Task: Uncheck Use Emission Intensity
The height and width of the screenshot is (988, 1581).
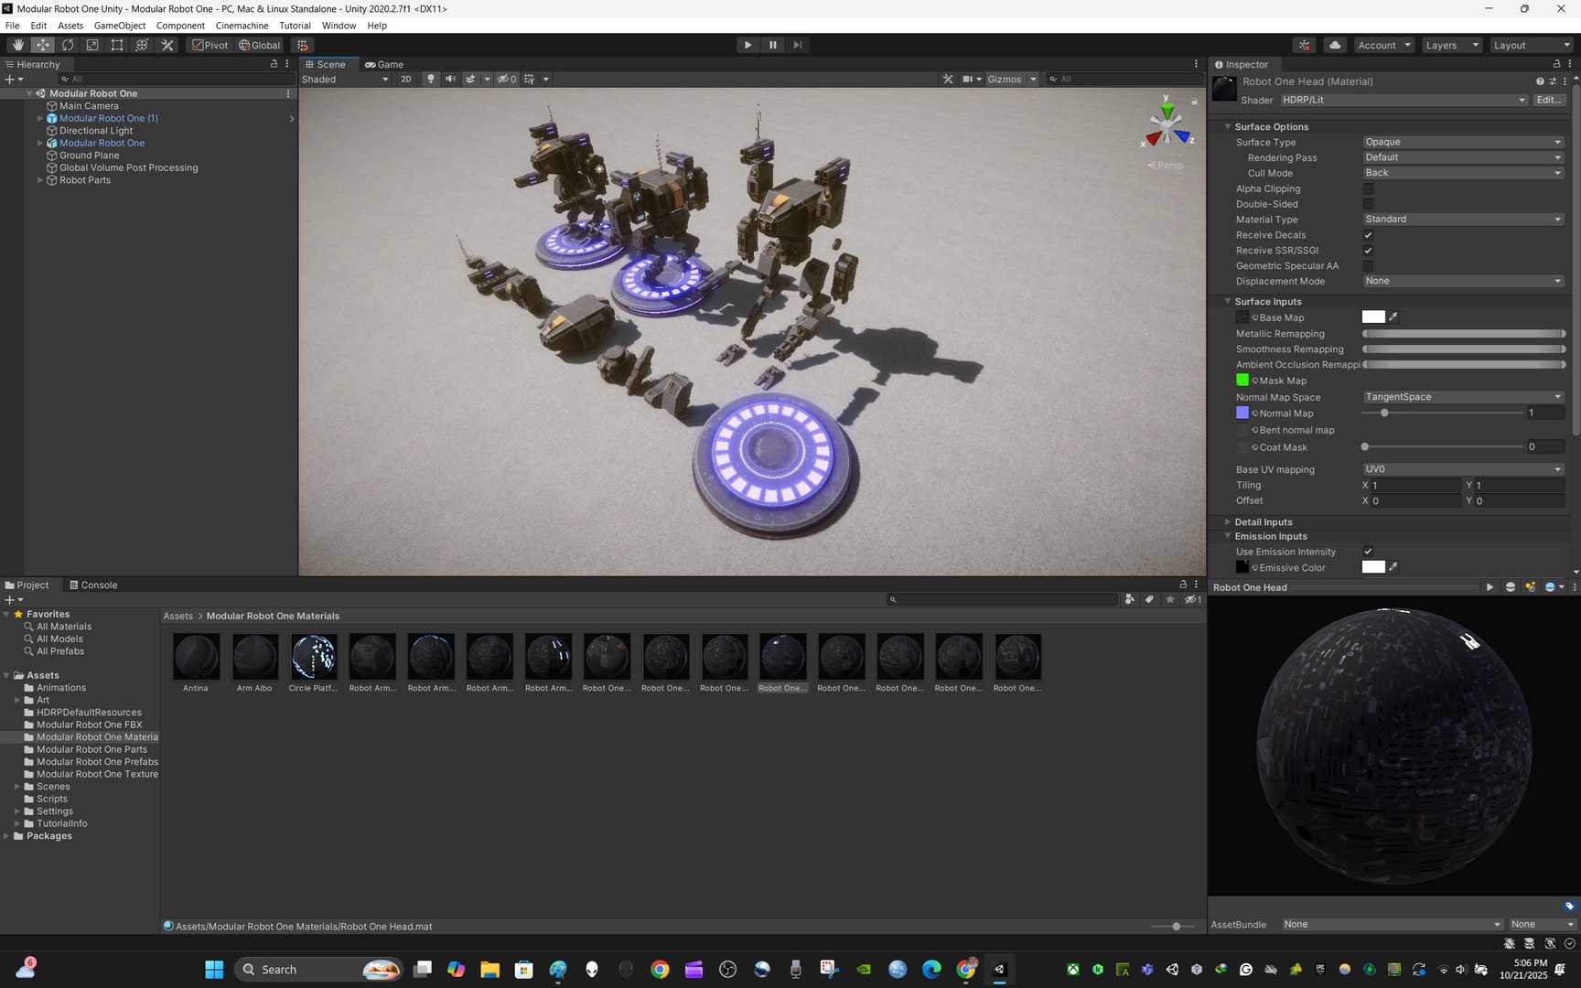Action: click(1368, 552)
